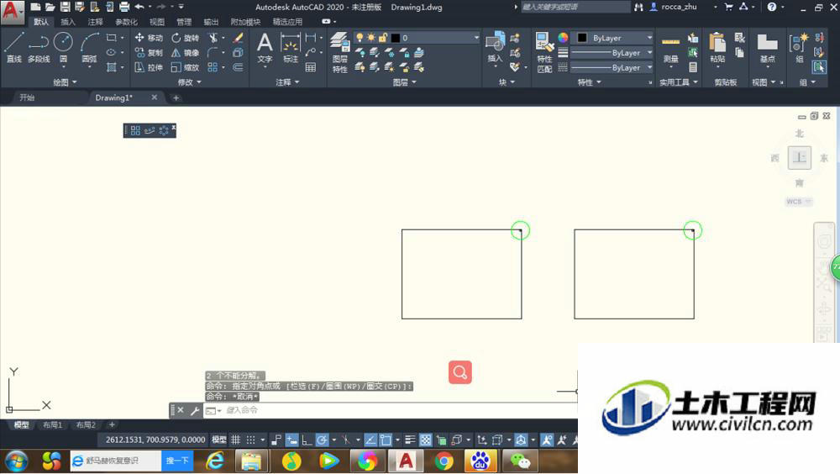The height and width of the screenshot is (474, 840).
Task: Toggle lineweight display in status bar
Action: click(x=410, y=440)
